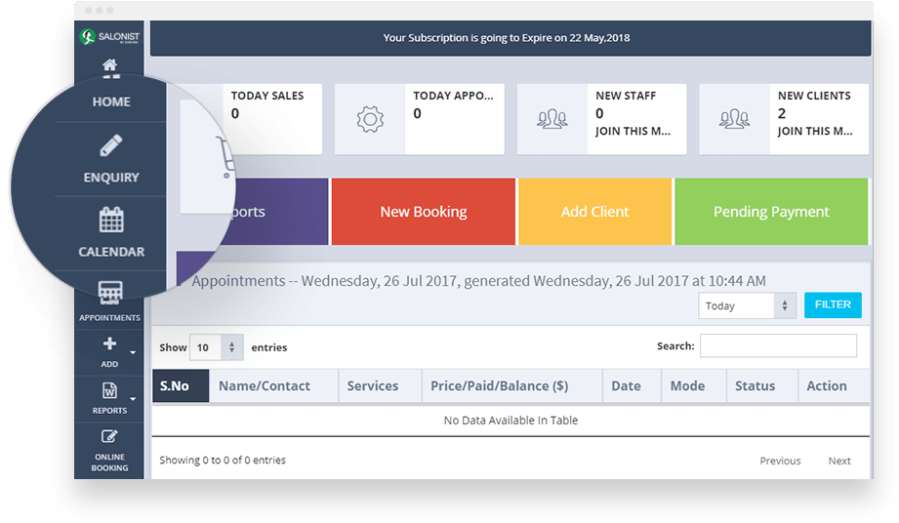Open the green Pending Payment tile

(770, 212)
